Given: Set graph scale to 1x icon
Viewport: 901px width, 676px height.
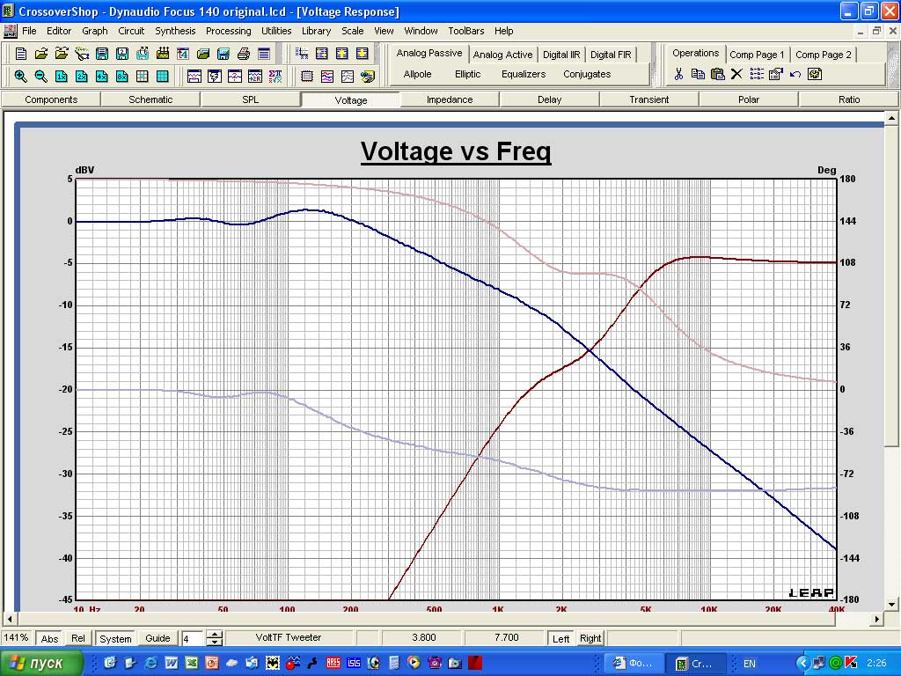Looking at the screenshot, I should tap(62, 76).
